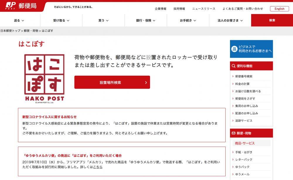Expand the 買う dropdown menu
Image resolution: width=293 pixels, height=180 pixels.
pos(103,20)
